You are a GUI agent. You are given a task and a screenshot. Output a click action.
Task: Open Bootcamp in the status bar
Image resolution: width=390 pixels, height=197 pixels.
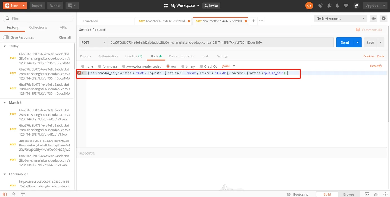298,194
